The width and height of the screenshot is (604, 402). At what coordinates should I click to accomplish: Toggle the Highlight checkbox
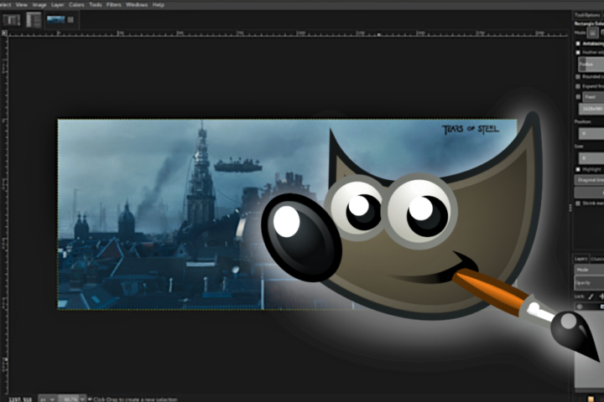578,169
